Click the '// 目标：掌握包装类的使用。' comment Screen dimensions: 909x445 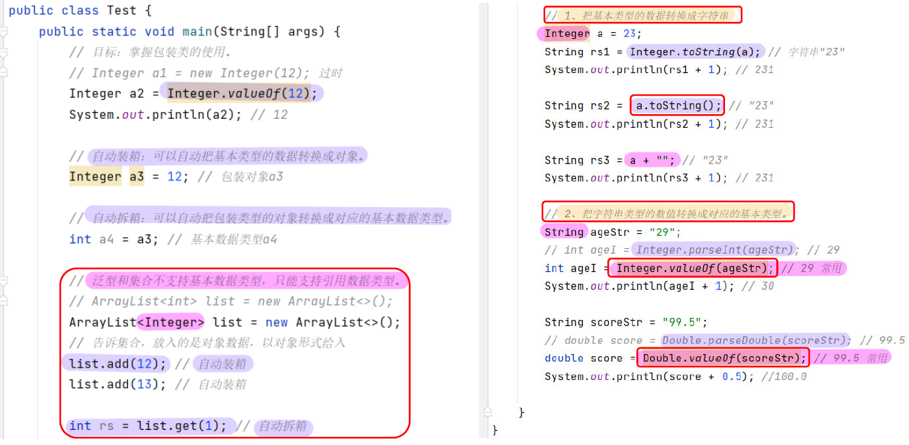[x=150, y=53]
